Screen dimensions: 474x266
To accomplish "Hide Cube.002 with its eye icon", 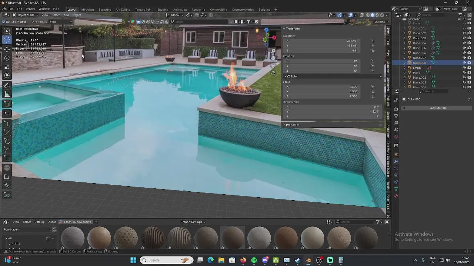I will click(464, 33).
